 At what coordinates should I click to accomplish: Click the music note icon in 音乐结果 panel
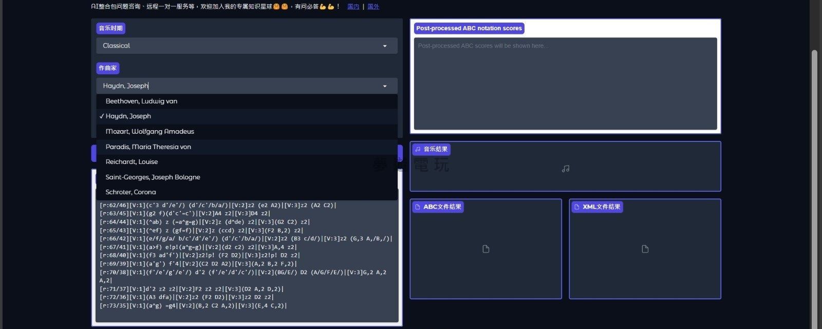point(565,169)
